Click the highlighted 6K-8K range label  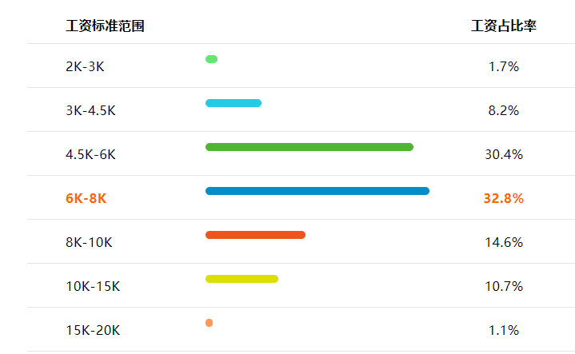point(86,199)
